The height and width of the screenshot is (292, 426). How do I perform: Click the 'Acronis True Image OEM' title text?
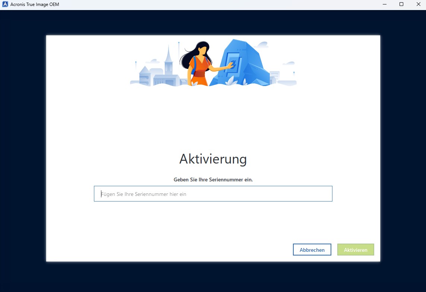click(35, 4)
